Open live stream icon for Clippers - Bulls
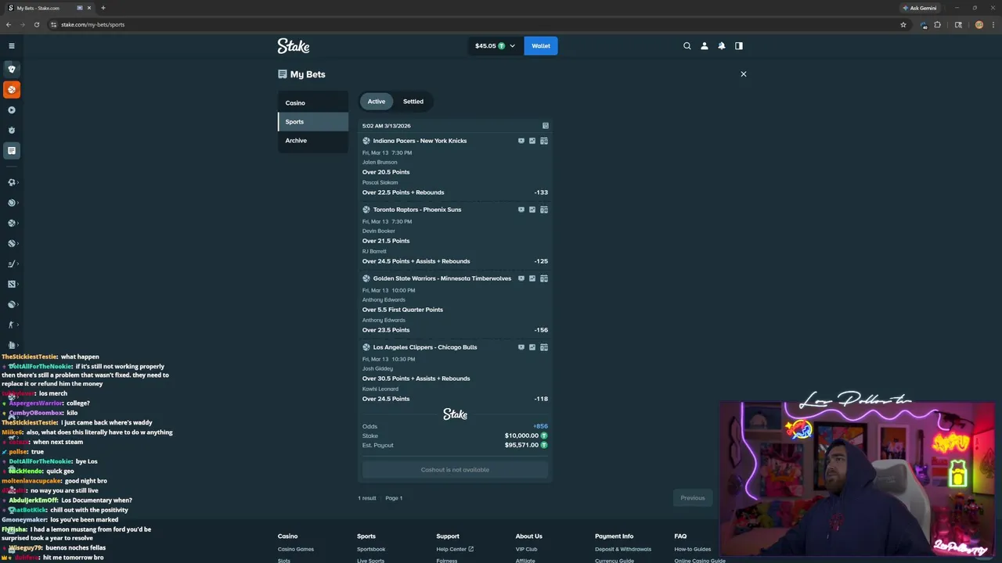1002x563 pixels. 521,347
